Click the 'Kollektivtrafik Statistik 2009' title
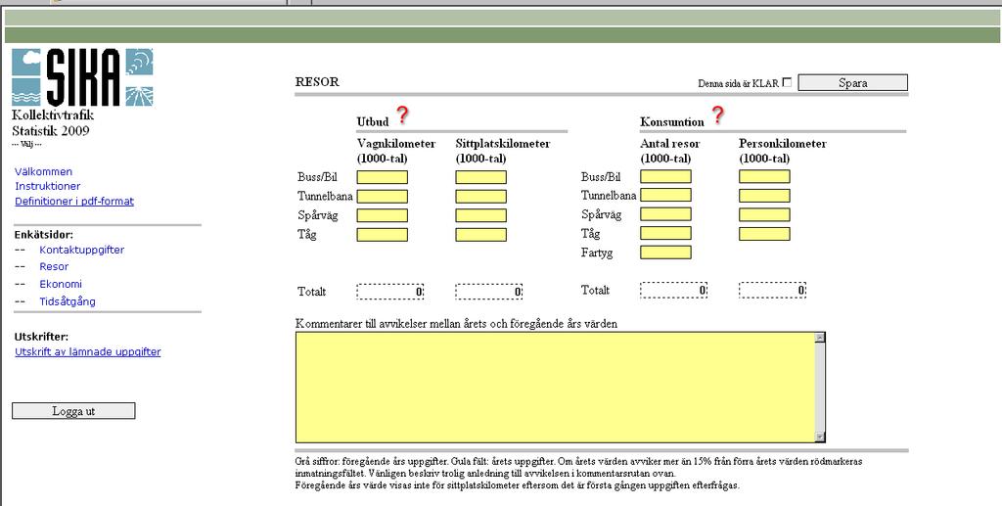 (x=53, y=122)
